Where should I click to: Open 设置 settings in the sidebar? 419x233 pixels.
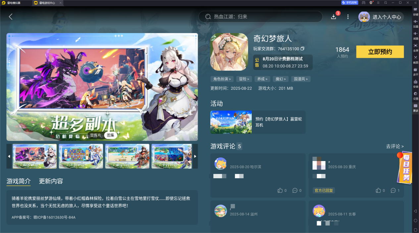coord(415,95)
